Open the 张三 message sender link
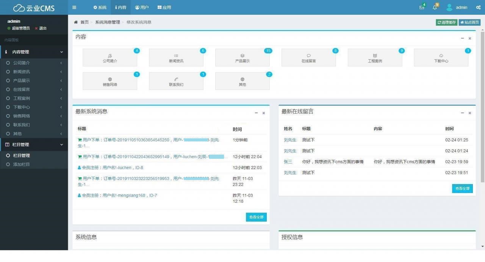 (288, 161)
